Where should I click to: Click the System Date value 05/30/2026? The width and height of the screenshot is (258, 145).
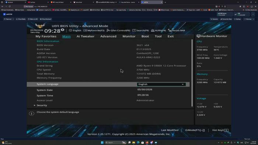coord(145,89)
